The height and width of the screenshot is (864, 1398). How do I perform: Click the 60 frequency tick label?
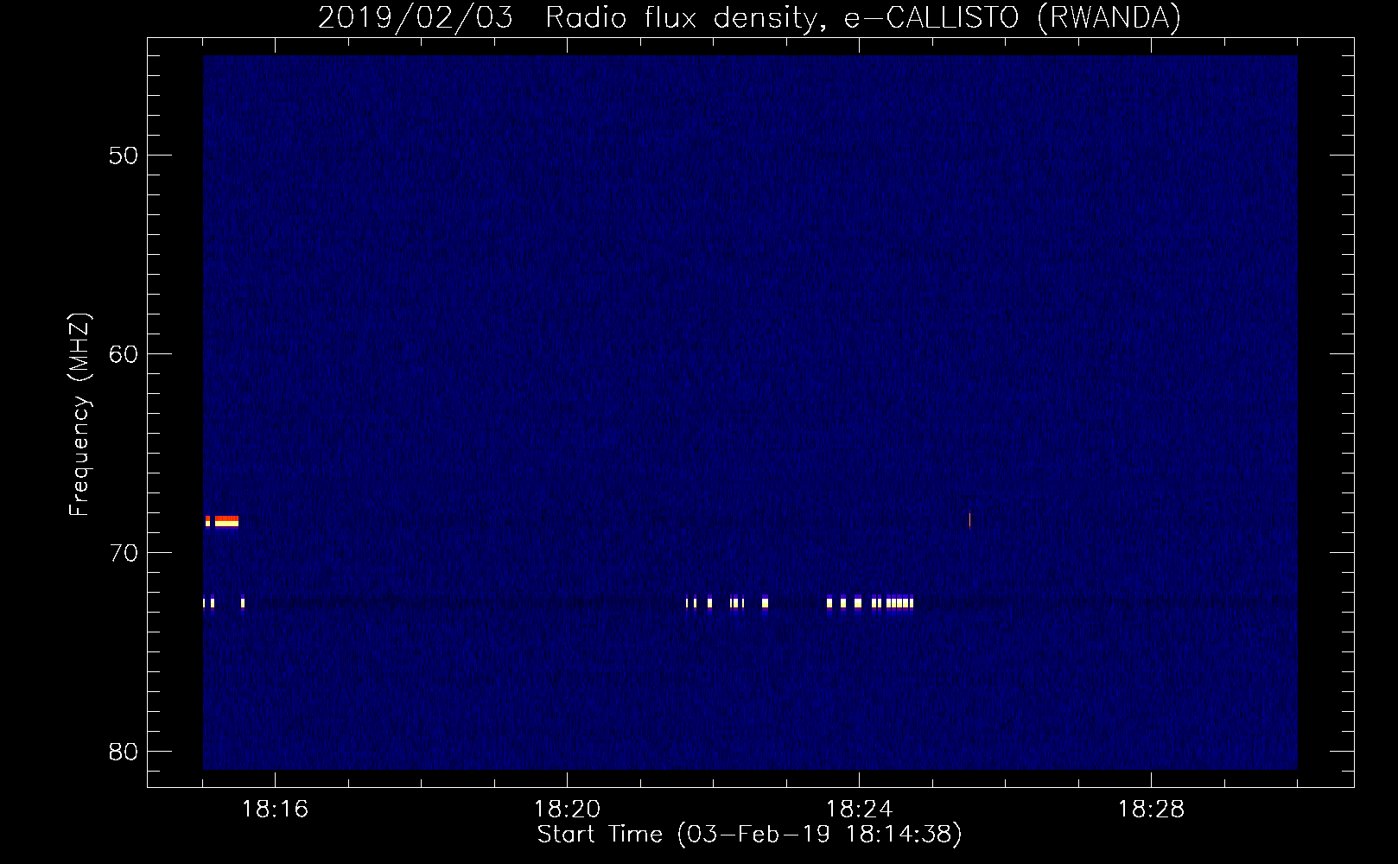[124, 354]
